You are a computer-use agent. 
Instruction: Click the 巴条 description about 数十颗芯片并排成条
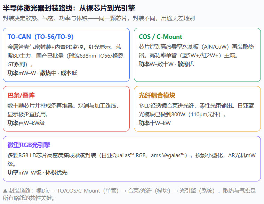[63, 110]
